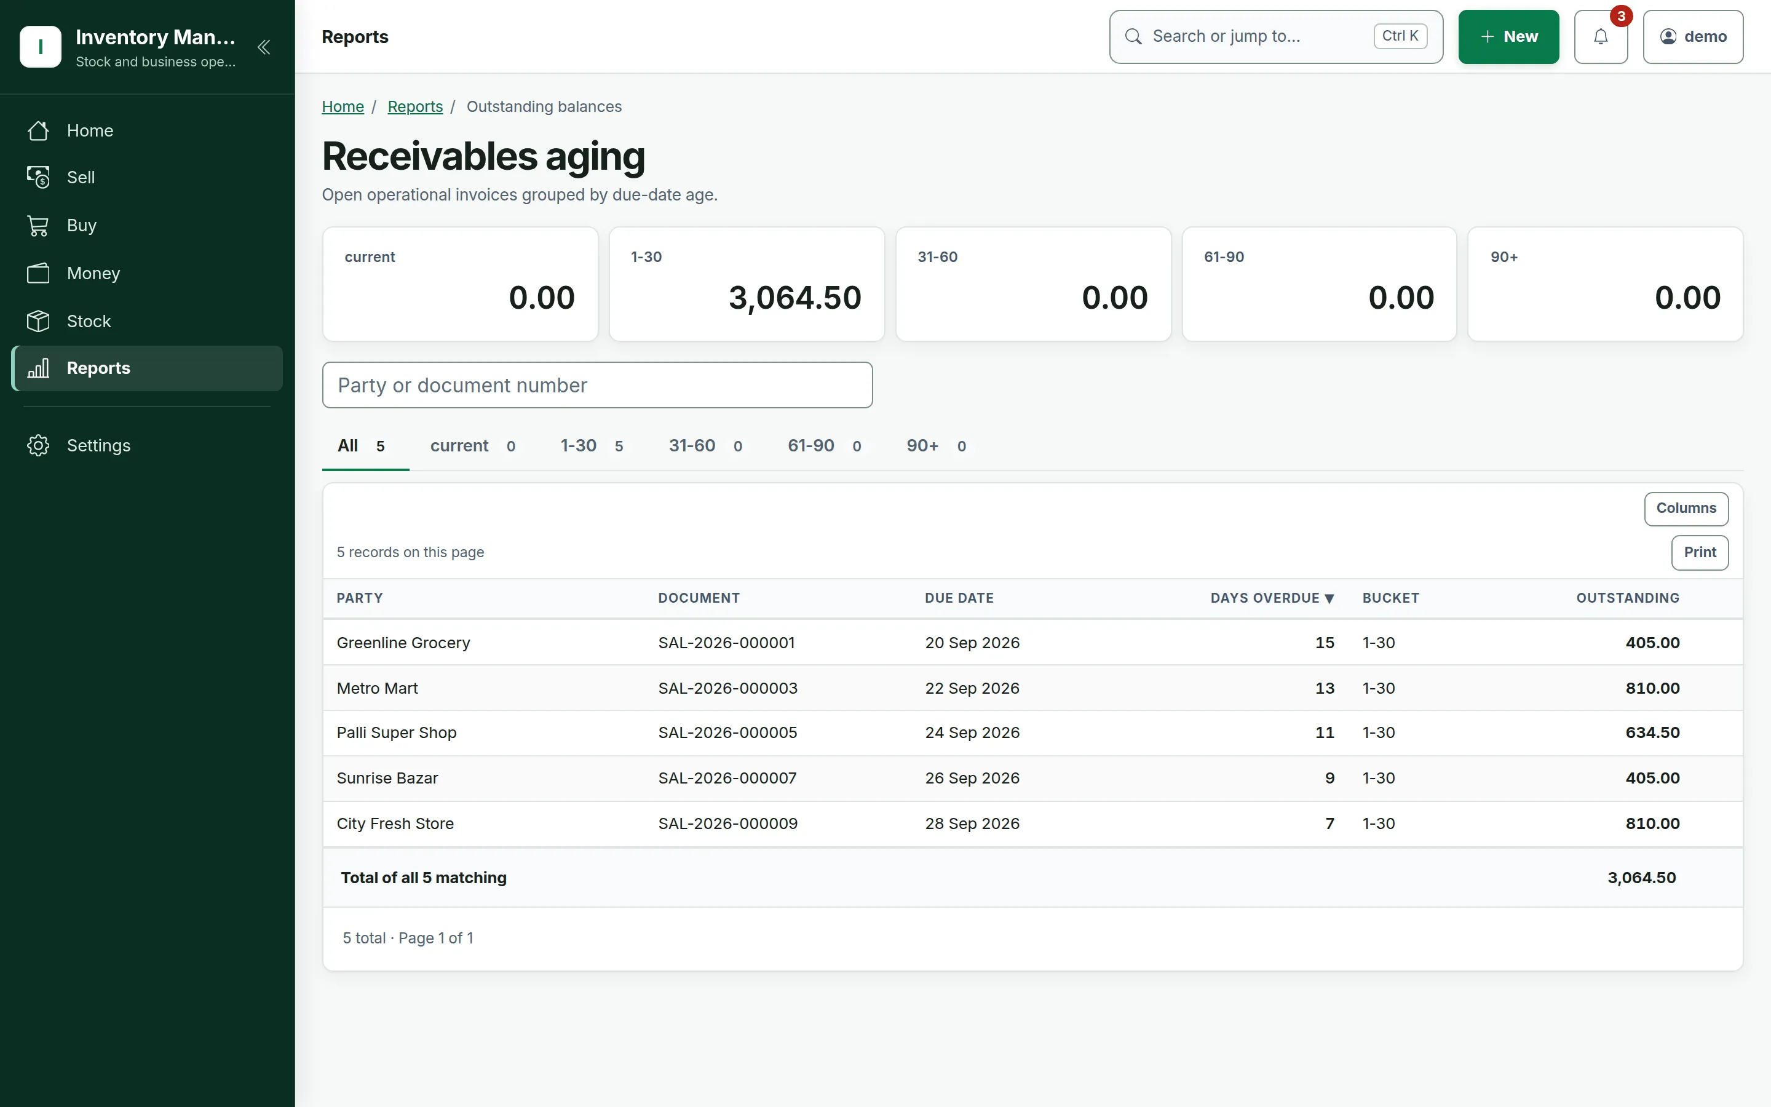Create a new record with New button
This screenshot has width=1771, height=1107.
click(x=1508, y=37)
